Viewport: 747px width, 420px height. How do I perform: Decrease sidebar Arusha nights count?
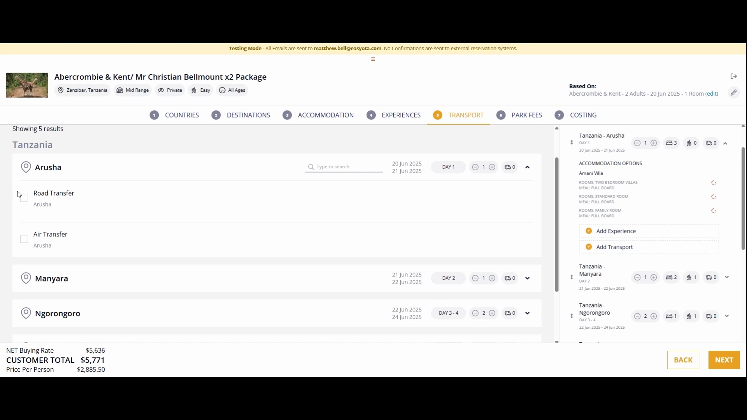pyautogui.click(x=637, y=143)
